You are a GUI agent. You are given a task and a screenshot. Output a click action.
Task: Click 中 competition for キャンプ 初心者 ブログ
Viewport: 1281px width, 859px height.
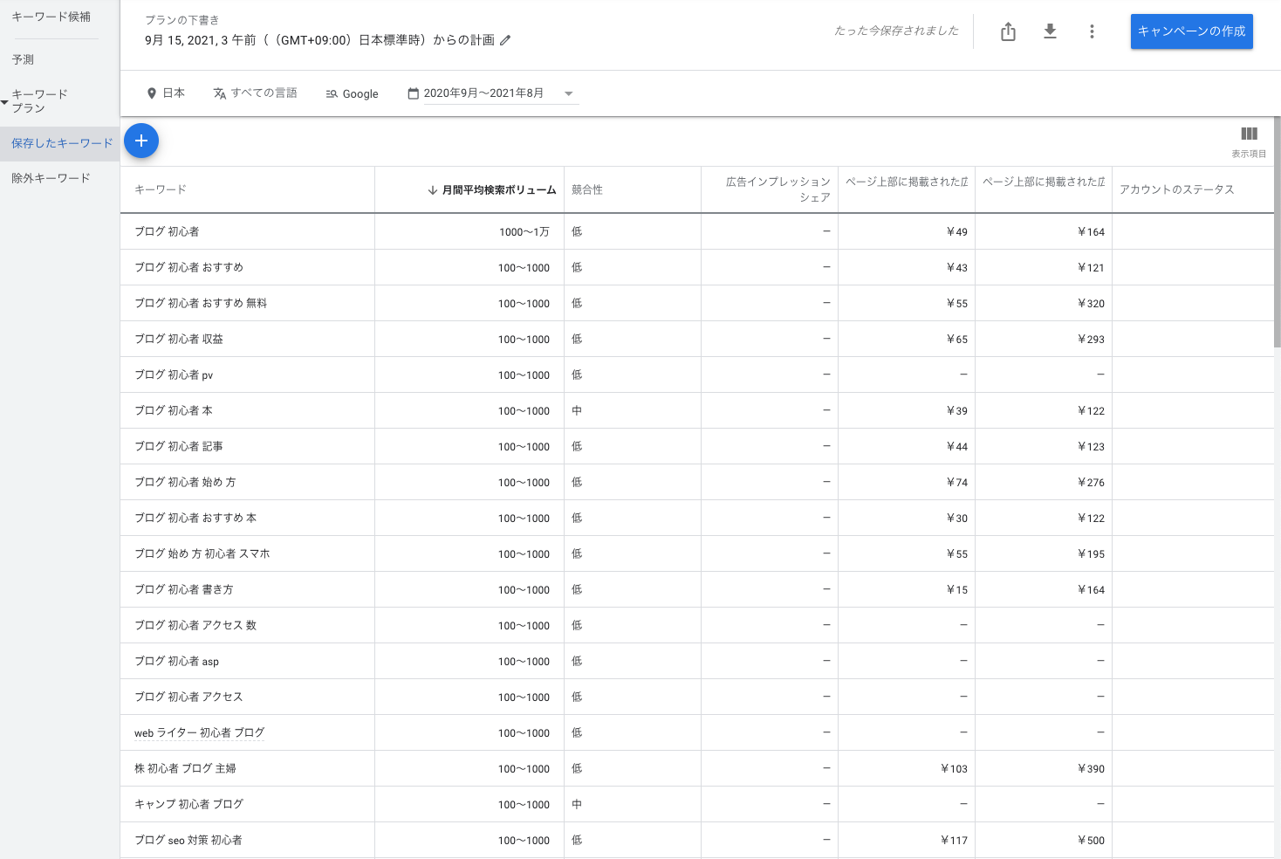click(577, 804)
